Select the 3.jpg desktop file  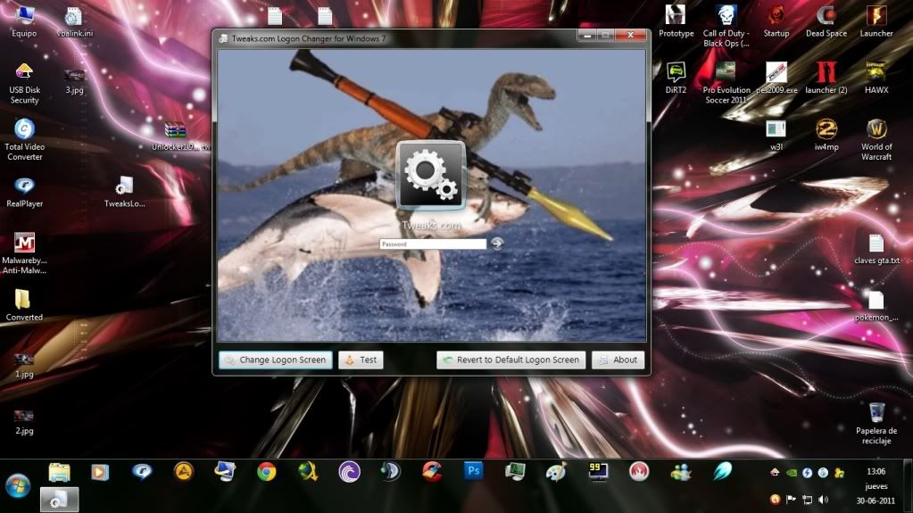(x=74, y=81)
